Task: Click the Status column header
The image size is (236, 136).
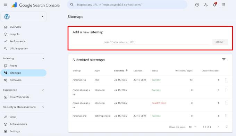Action: 155,71
